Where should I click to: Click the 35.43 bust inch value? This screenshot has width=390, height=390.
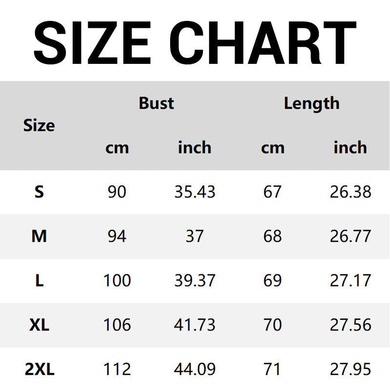click(195, 192)
